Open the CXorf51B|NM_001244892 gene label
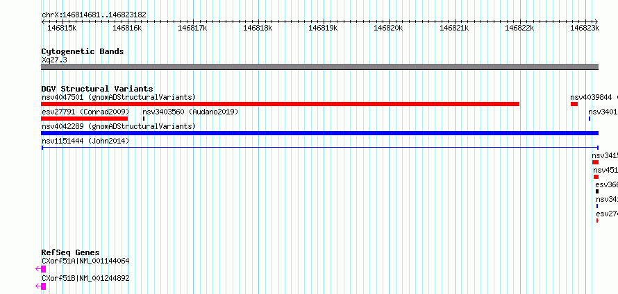This screenshot has width=618, height=294. tap(85, 278)
